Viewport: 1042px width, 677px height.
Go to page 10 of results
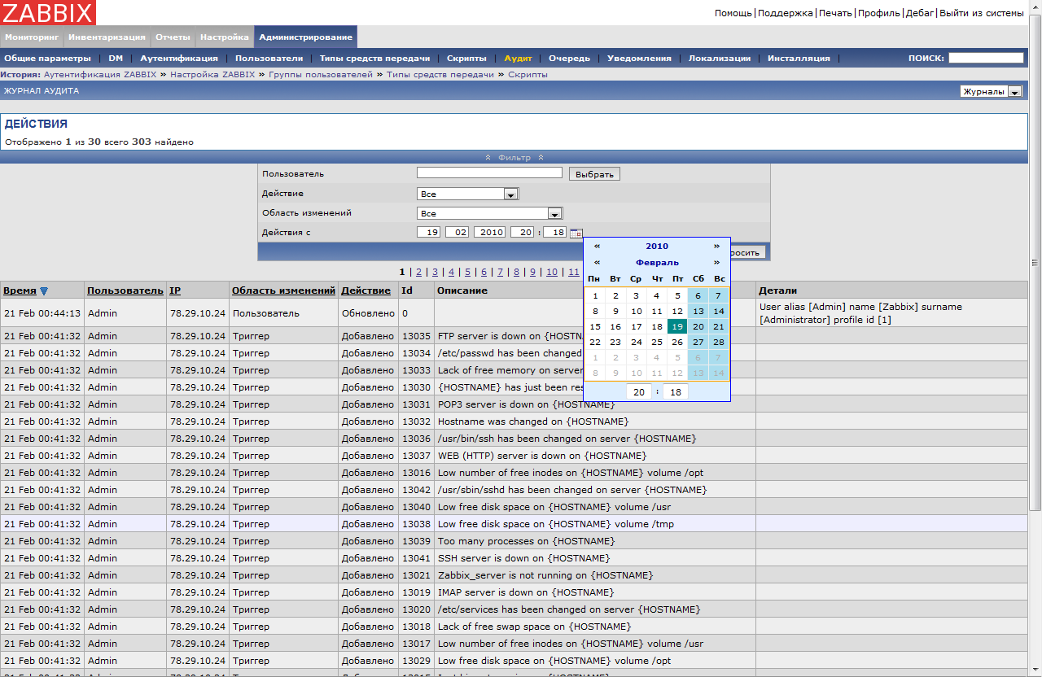(x=552, y=273)
